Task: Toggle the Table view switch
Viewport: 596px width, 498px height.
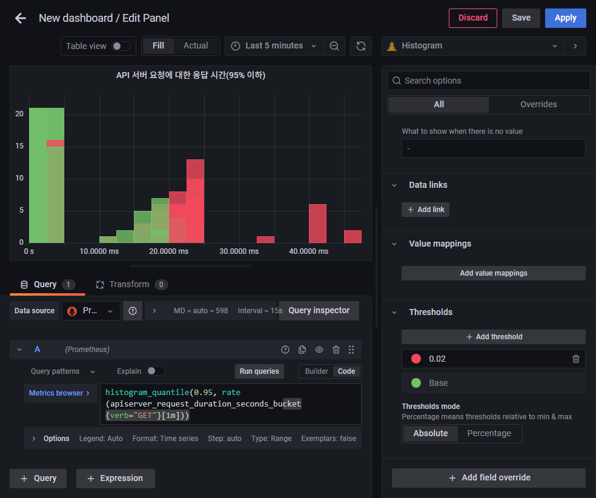Action: pos(121,46)
